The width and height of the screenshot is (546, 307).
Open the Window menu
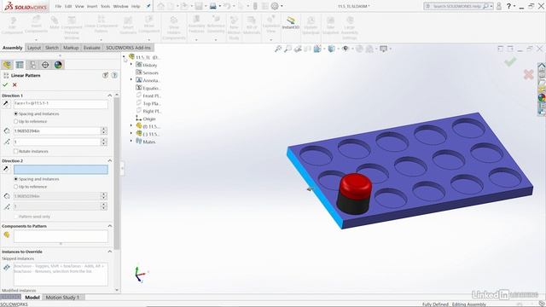(120, 6)
